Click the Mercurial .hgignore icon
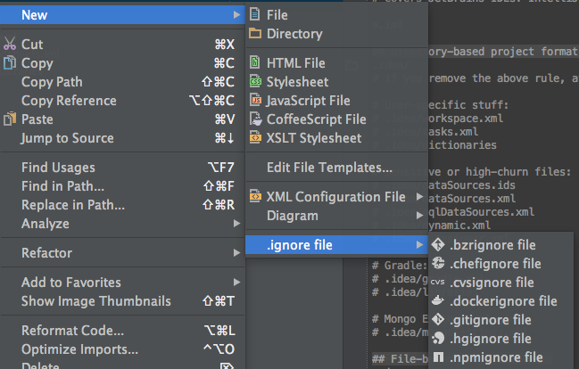The height and width of the screenshot is (369, 579). point(438,338)
